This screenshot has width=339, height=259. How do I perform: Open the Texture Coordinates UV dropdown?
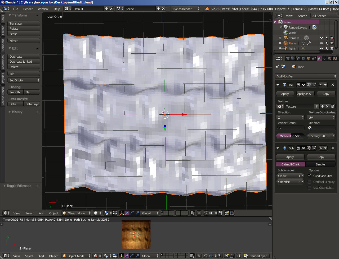(x=321, y=117)
